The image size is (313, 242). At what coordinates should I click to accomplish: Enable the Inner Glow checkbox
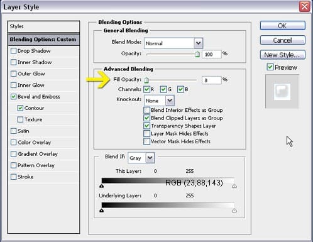click(13, 85)
